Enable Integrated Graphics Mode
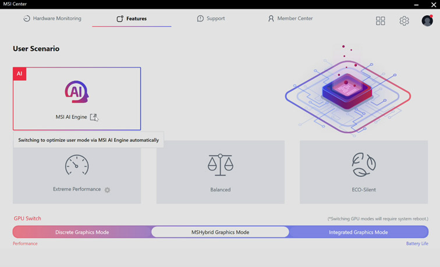440x267 pixels. pyautogui.click(x=357, y=232)
